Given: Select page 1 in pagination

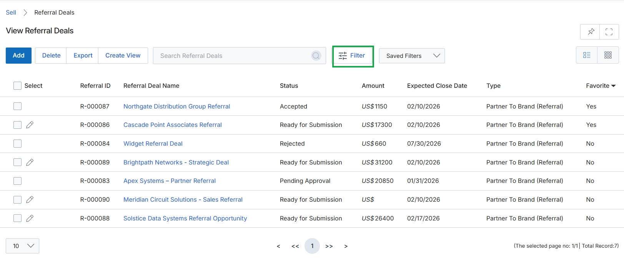Looking at the screenshot, I should pos(312,246).
